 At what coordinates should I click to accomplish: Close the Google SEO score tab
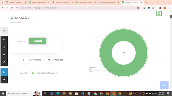142,3
